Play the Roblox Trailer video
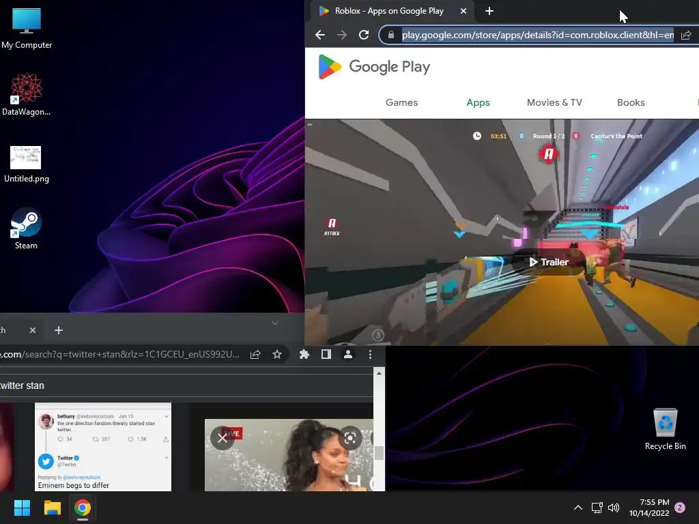Image resolution: width=699 pixels, height=524 pixels. pos(549,262)
